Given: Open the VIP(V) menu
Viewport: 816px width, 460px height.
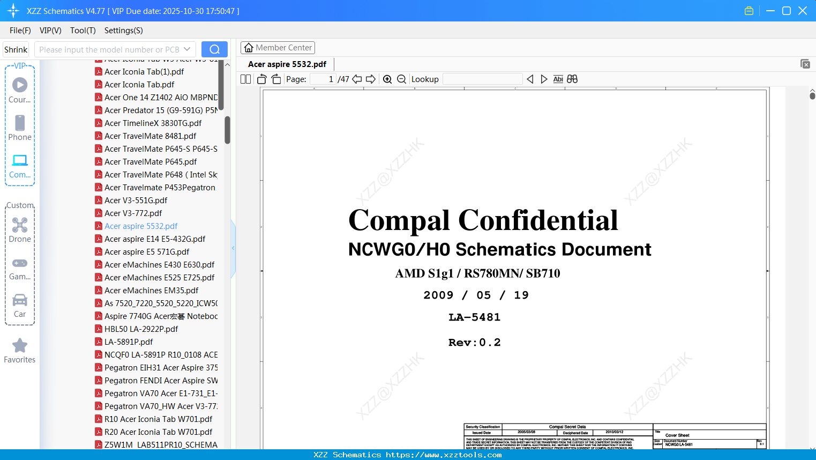Looking at the screenshot, I should coord(50,31).
